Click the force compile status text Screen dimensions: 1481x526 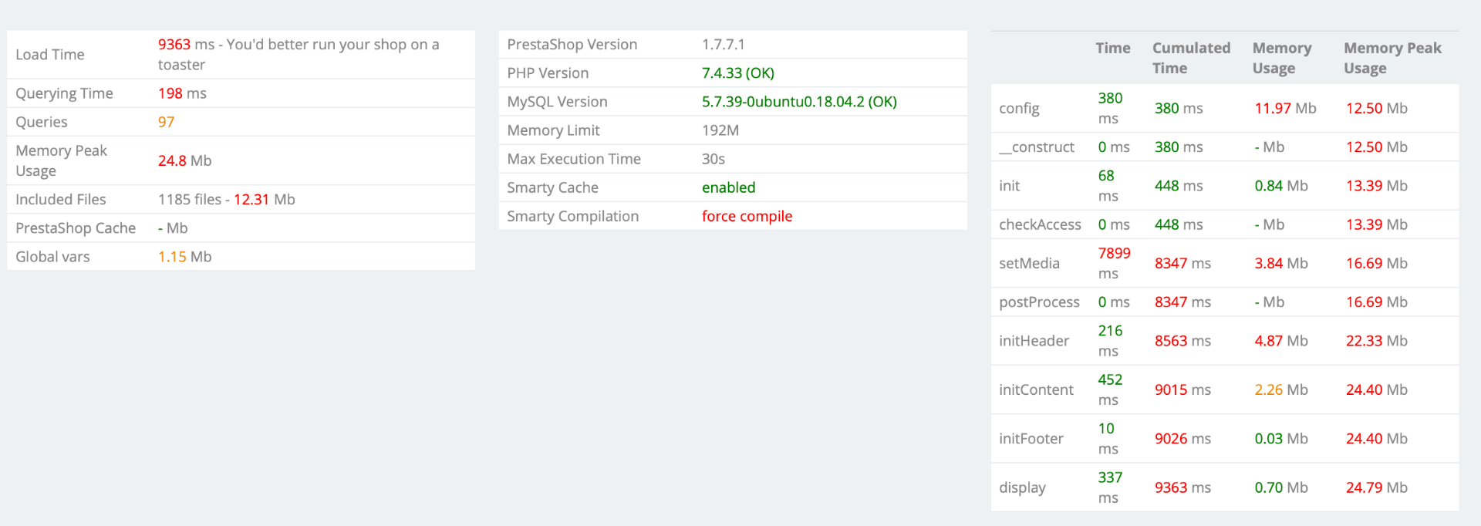coord(747,216)
